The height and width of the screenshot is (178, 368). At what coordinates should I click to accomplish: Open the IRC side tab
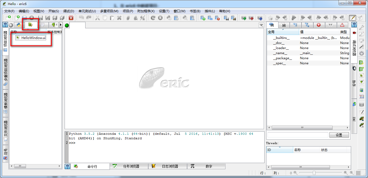[354, 116]
